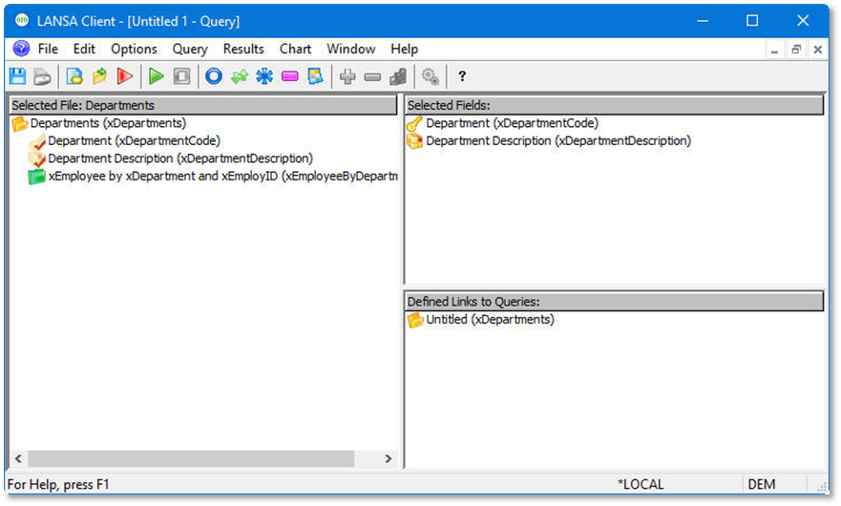Image resolution: width=841 pixels, height=506 pixels.
Task: Select xEmployee by xDepartment and xEmployID item
Action: [x=222, y=176]
